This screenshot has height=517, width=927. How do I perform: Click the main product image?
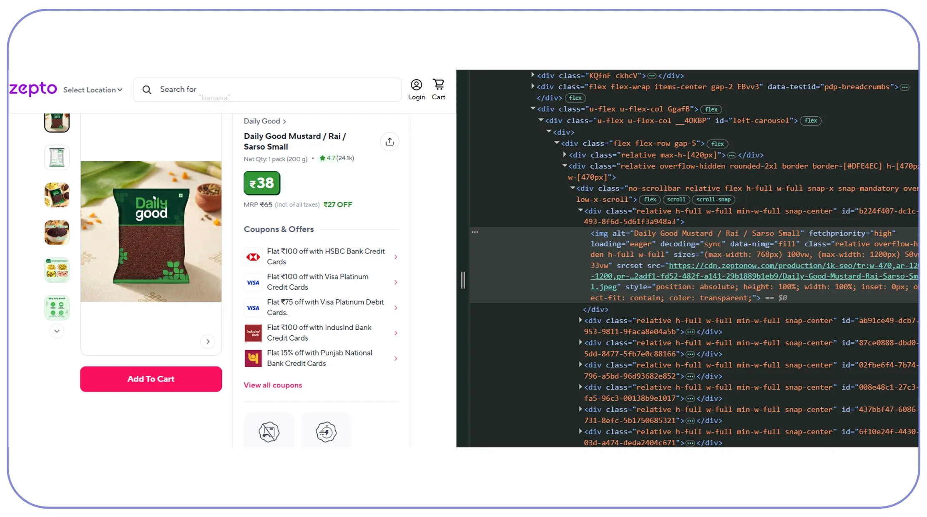tap(151, 231)
